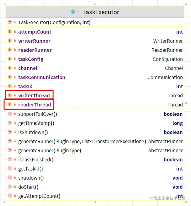The width and height of the screenshot is (191, 206).
Task: Select the writerRunner field name
Action: point(34,41)
